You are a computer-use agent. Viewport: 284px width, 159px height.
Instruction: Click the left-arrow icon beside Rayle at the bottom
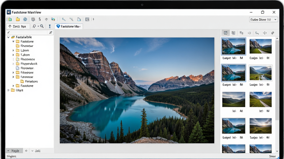tap(26, 151)
